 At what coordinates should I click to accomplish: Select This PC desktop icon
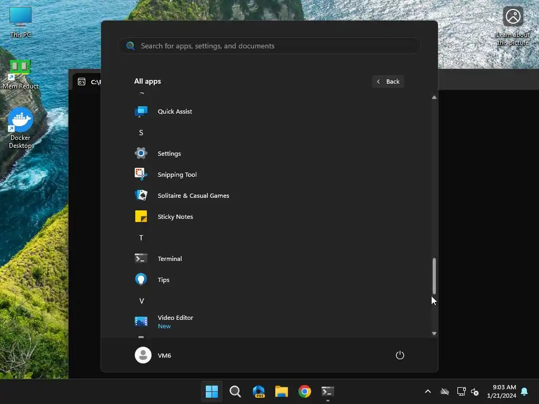coord(21,22)
